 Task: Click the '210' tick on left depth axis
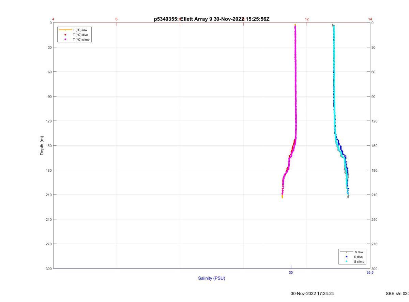click(x=48, y=195)
